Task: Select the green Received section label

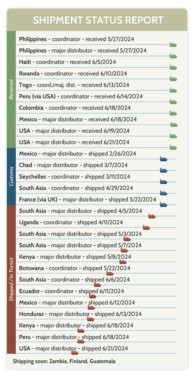Action: coord(11,89)
